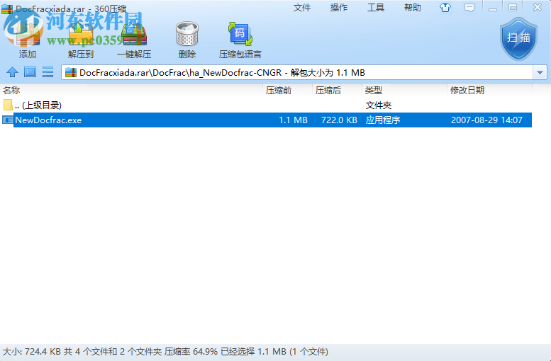Screen dimensions: 551x361
Task: Click the 扫描 (Scan) shield button
Action: pyautogui.click(x=518, y=39)
